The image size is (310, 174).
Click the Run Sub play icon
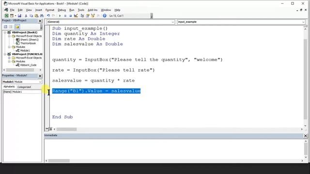60,16
